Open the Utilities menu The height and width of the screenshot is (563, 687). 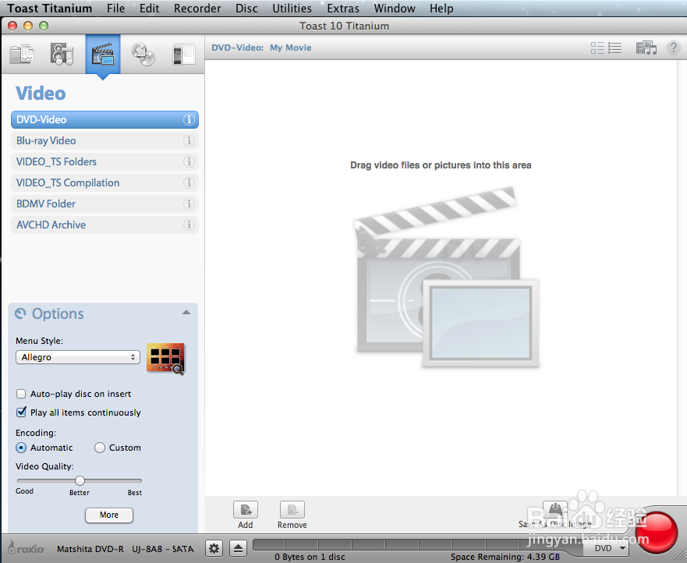pos(292,9)
